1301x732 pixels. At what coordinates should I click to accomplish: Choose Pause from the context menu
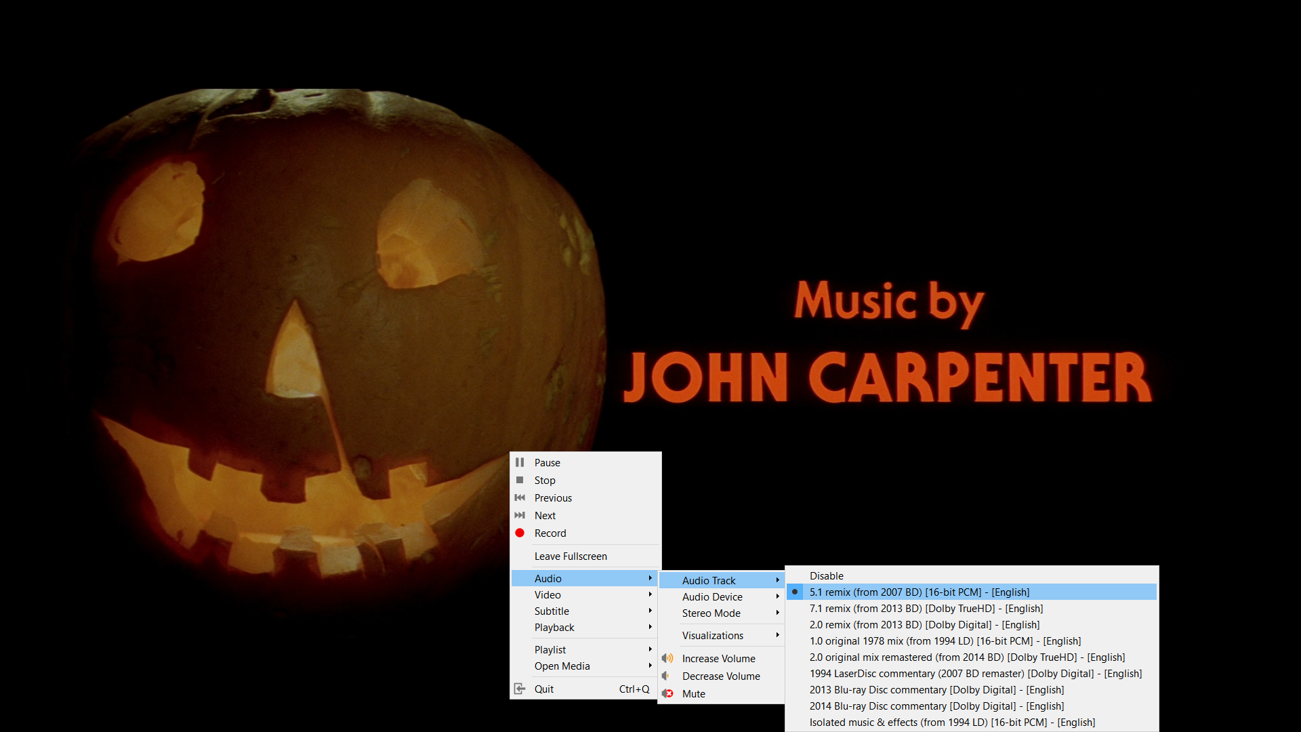[585, 462]
